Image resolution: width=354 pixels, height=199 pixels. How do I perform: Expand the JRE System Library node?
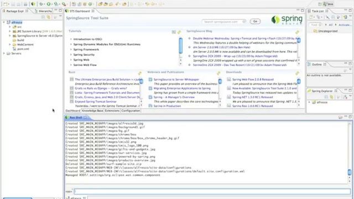[10, 31]
